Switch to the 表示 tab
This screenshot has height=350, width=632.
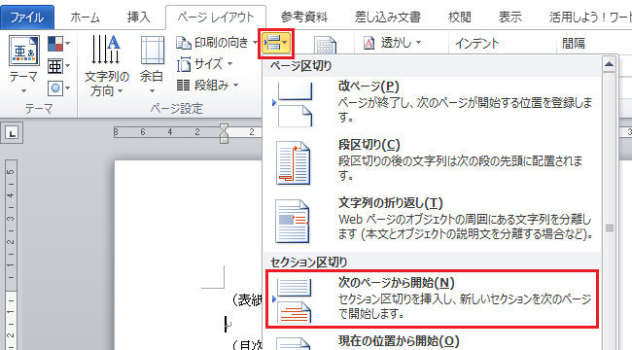click(509, 17)
